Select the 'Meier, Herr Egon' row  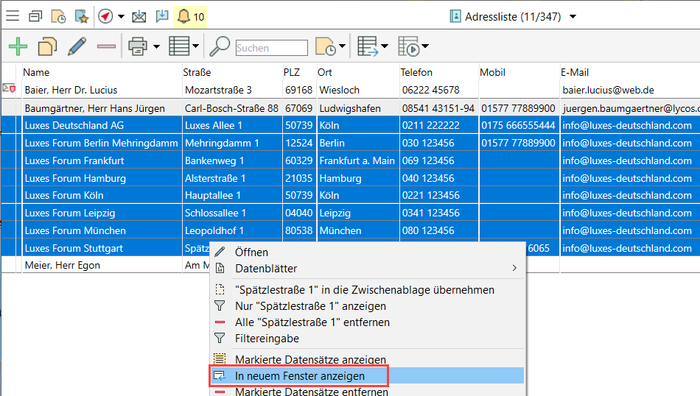pos(63,265)
